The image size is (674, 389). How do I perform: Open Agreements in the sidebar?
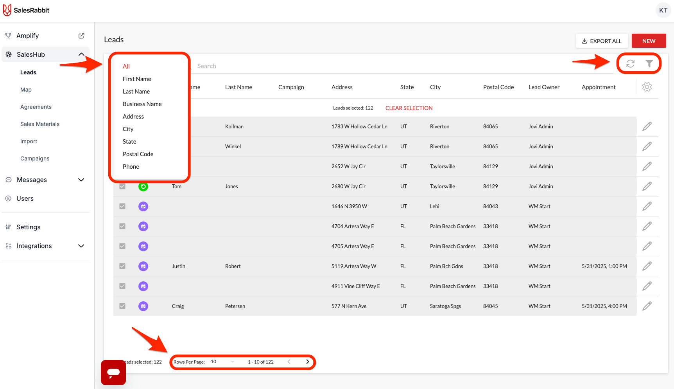[36, 107]
